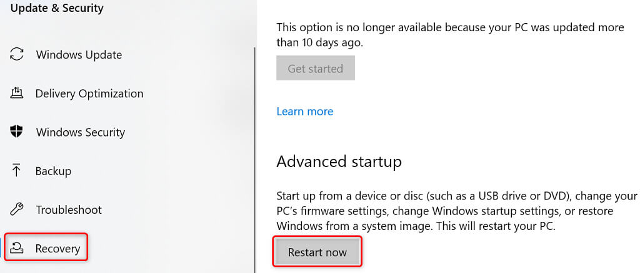
Task: Open the Backup settings page
Action: (x=54, y=171)
